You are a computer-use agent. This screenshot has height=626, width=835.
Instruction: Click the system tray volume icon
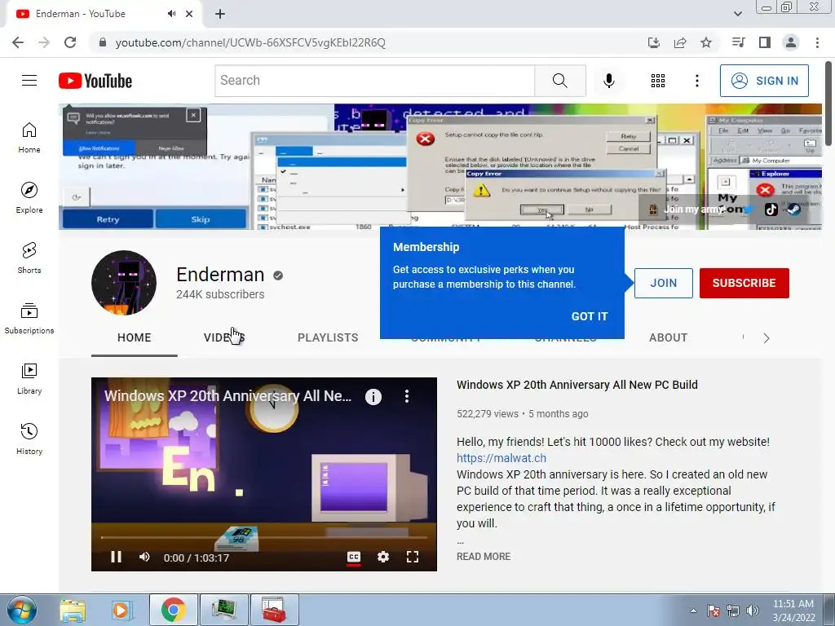pyautogui.click(x=753, y=611)
